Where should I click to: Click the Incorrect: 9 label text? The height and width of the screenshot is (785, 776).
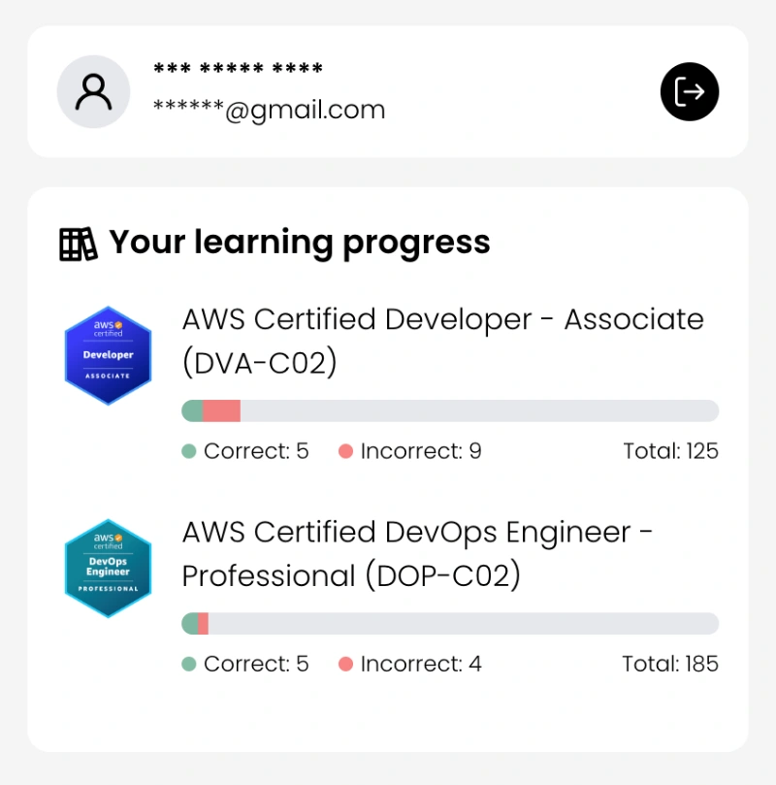[x=421, y=451]
